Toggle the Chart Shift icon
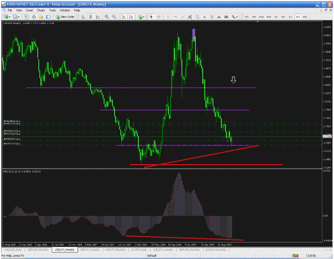The height and width of the screenshot is (259, 334). coord(131,17)
